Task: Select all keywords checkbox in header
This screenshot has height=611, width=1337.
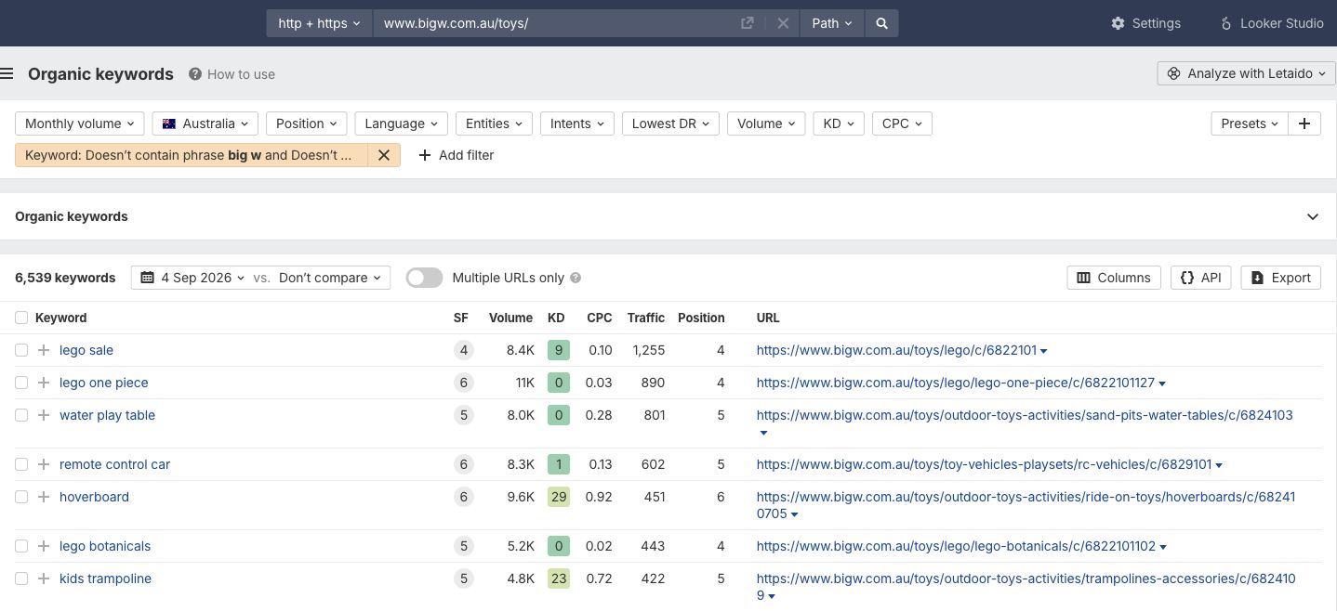Action: (x=21, y=318)
